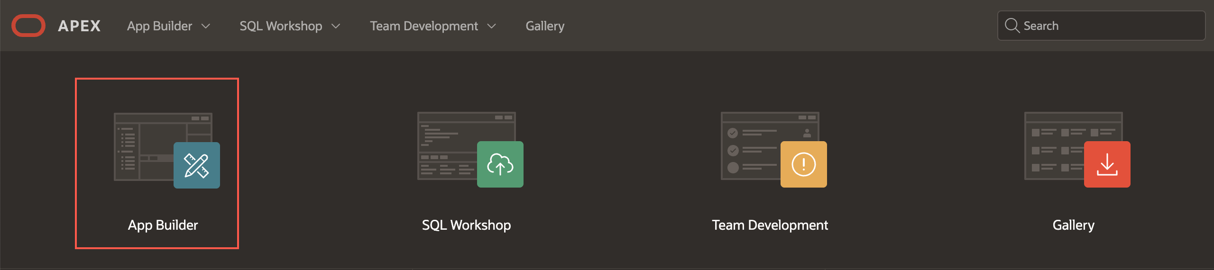Open the SQL Workshop menu item
Screen dimensions: 1214x270
pos(281,26)
